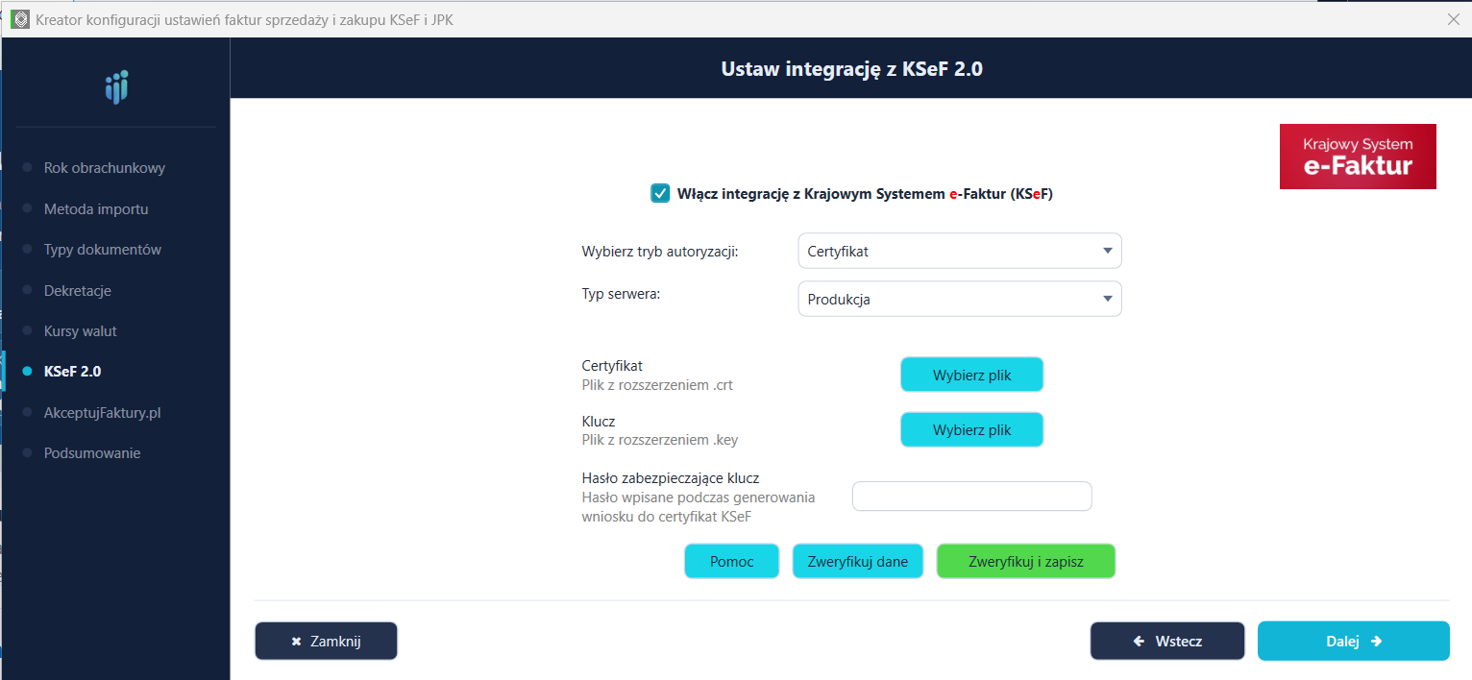Go to AkceptujFaktury.pl step

(x=102, y=413)
